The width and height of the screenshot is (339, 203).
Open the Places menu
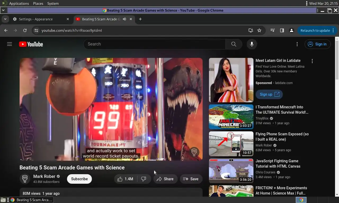[x=38, y=3]
